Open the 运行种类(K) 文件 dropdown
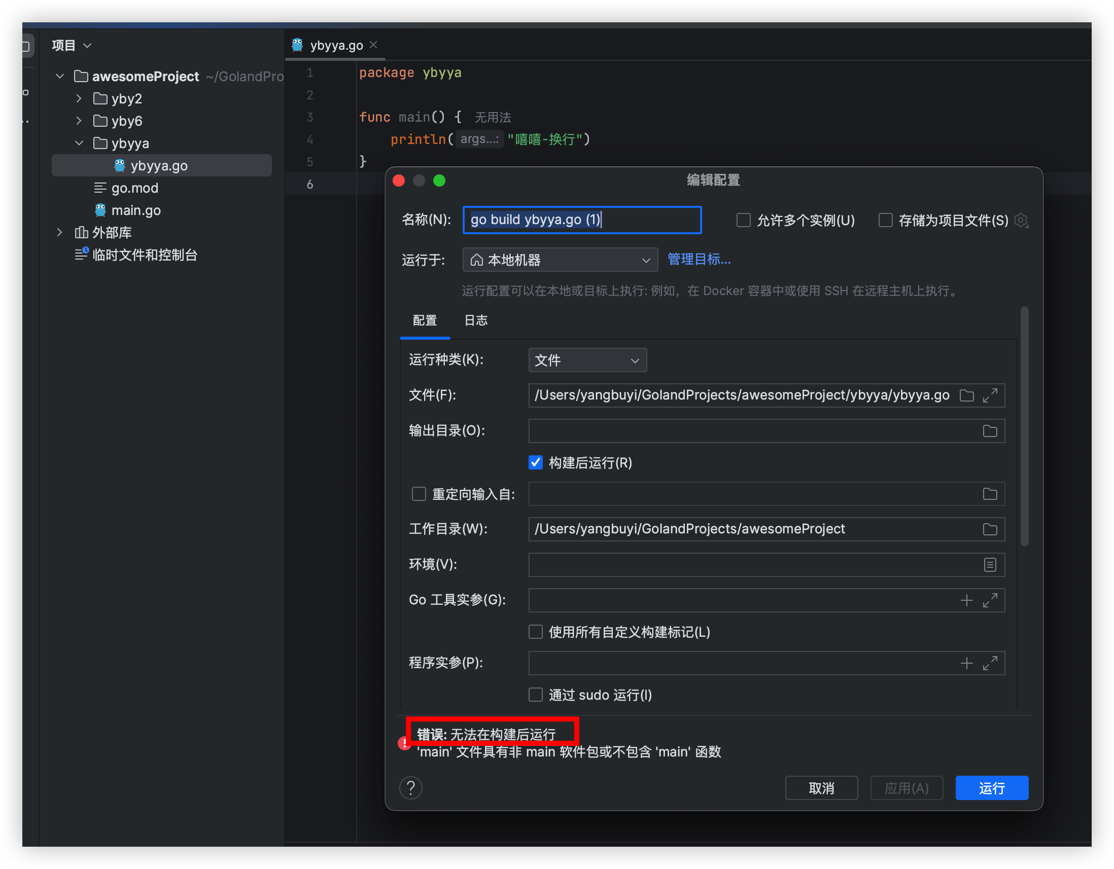This screenshot has width=1114, height=869. (587, 360)
